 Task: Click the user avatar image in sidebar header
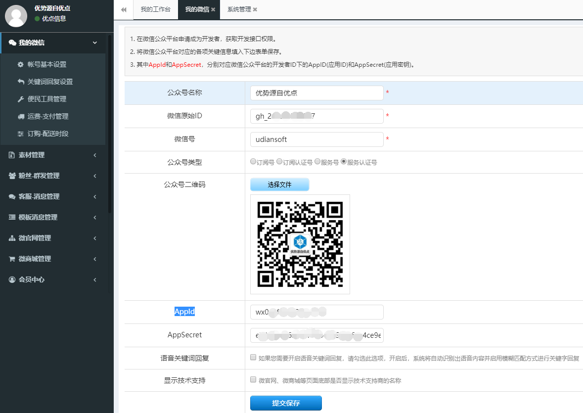coord(16,16)
